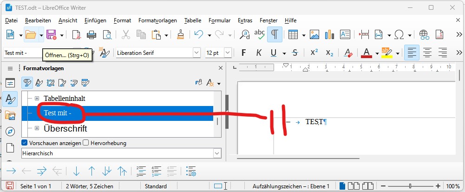Insert a special character (Omega)
Screen dimensions: 465x192
pyautogui.click(x=399, y=35)
